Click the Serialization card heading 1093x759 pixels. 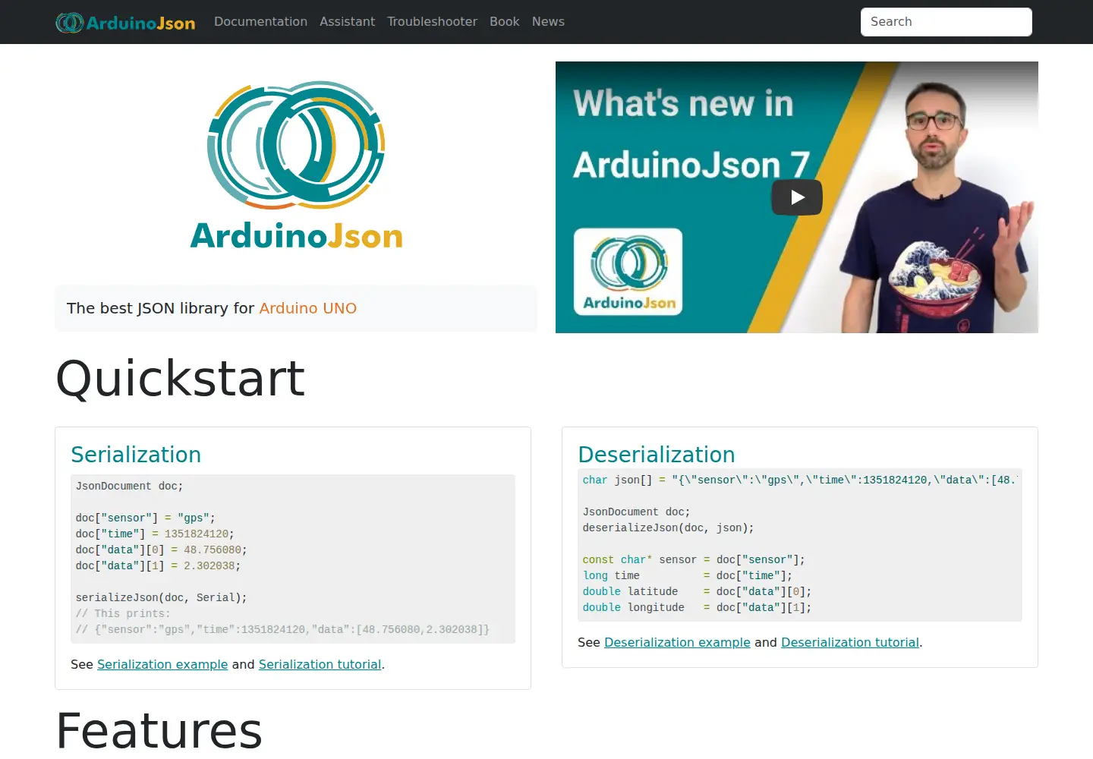pyautogui.click(x=136, y=455)
